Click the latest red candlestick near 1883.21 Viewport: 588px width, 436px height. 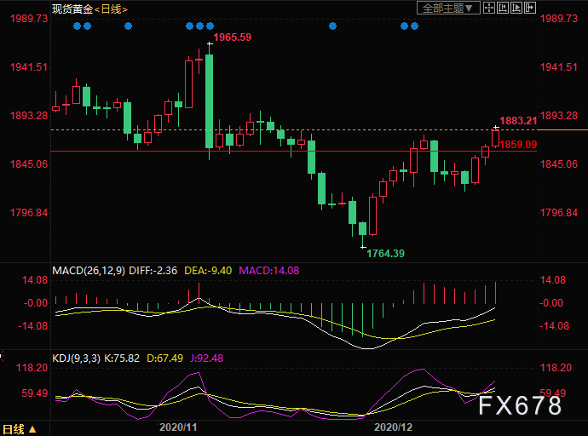[x=496, y=138]
